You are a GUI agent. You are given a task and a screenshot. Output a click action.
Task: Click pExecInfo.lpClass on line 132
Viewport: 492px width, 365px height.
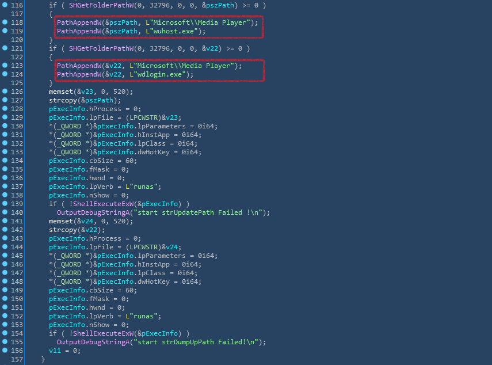pos(131,143)
